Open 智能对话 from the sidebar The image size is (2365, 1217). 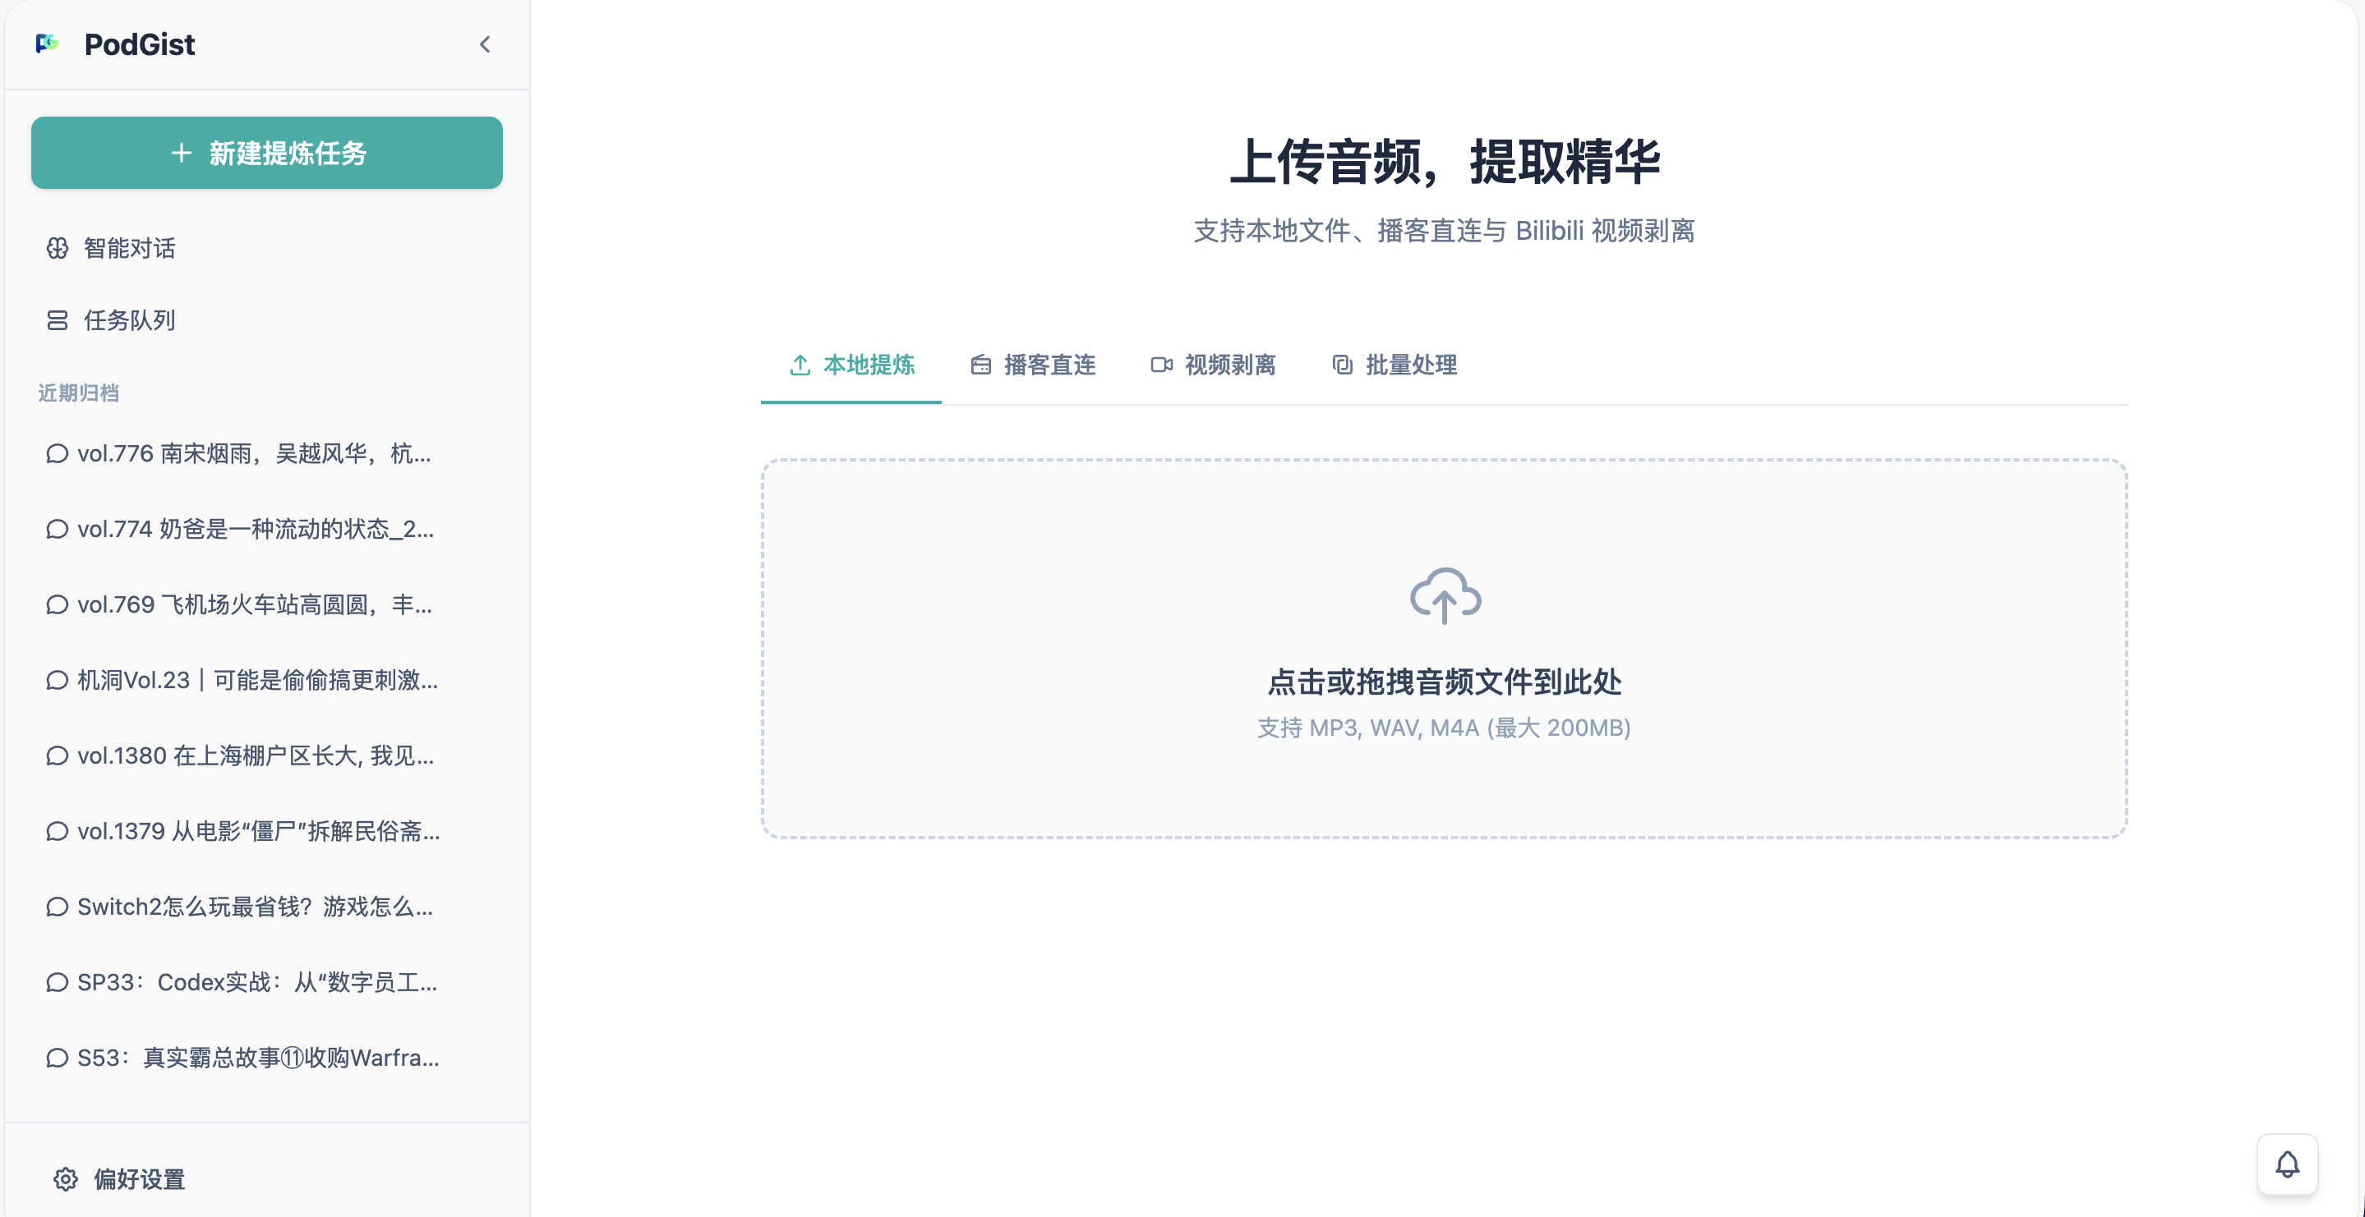(x=128, y=248)
